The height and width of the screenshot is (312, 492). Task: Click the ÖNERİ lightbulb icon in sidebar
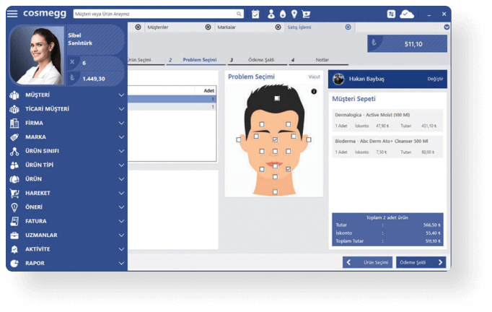(14, 207)
